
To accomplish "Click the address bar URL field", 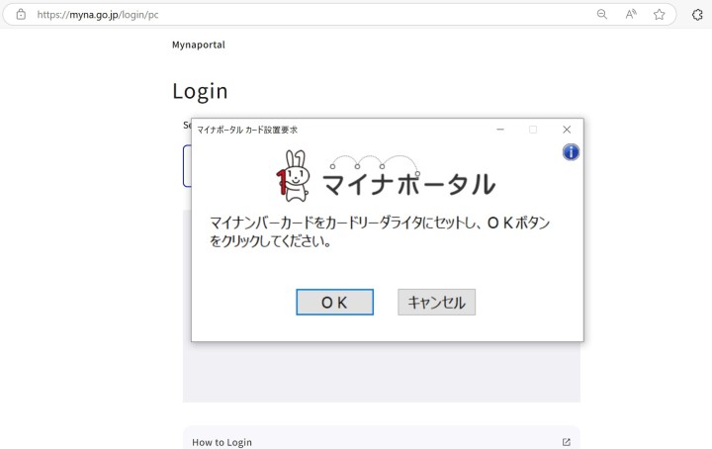I will point(297,15).
